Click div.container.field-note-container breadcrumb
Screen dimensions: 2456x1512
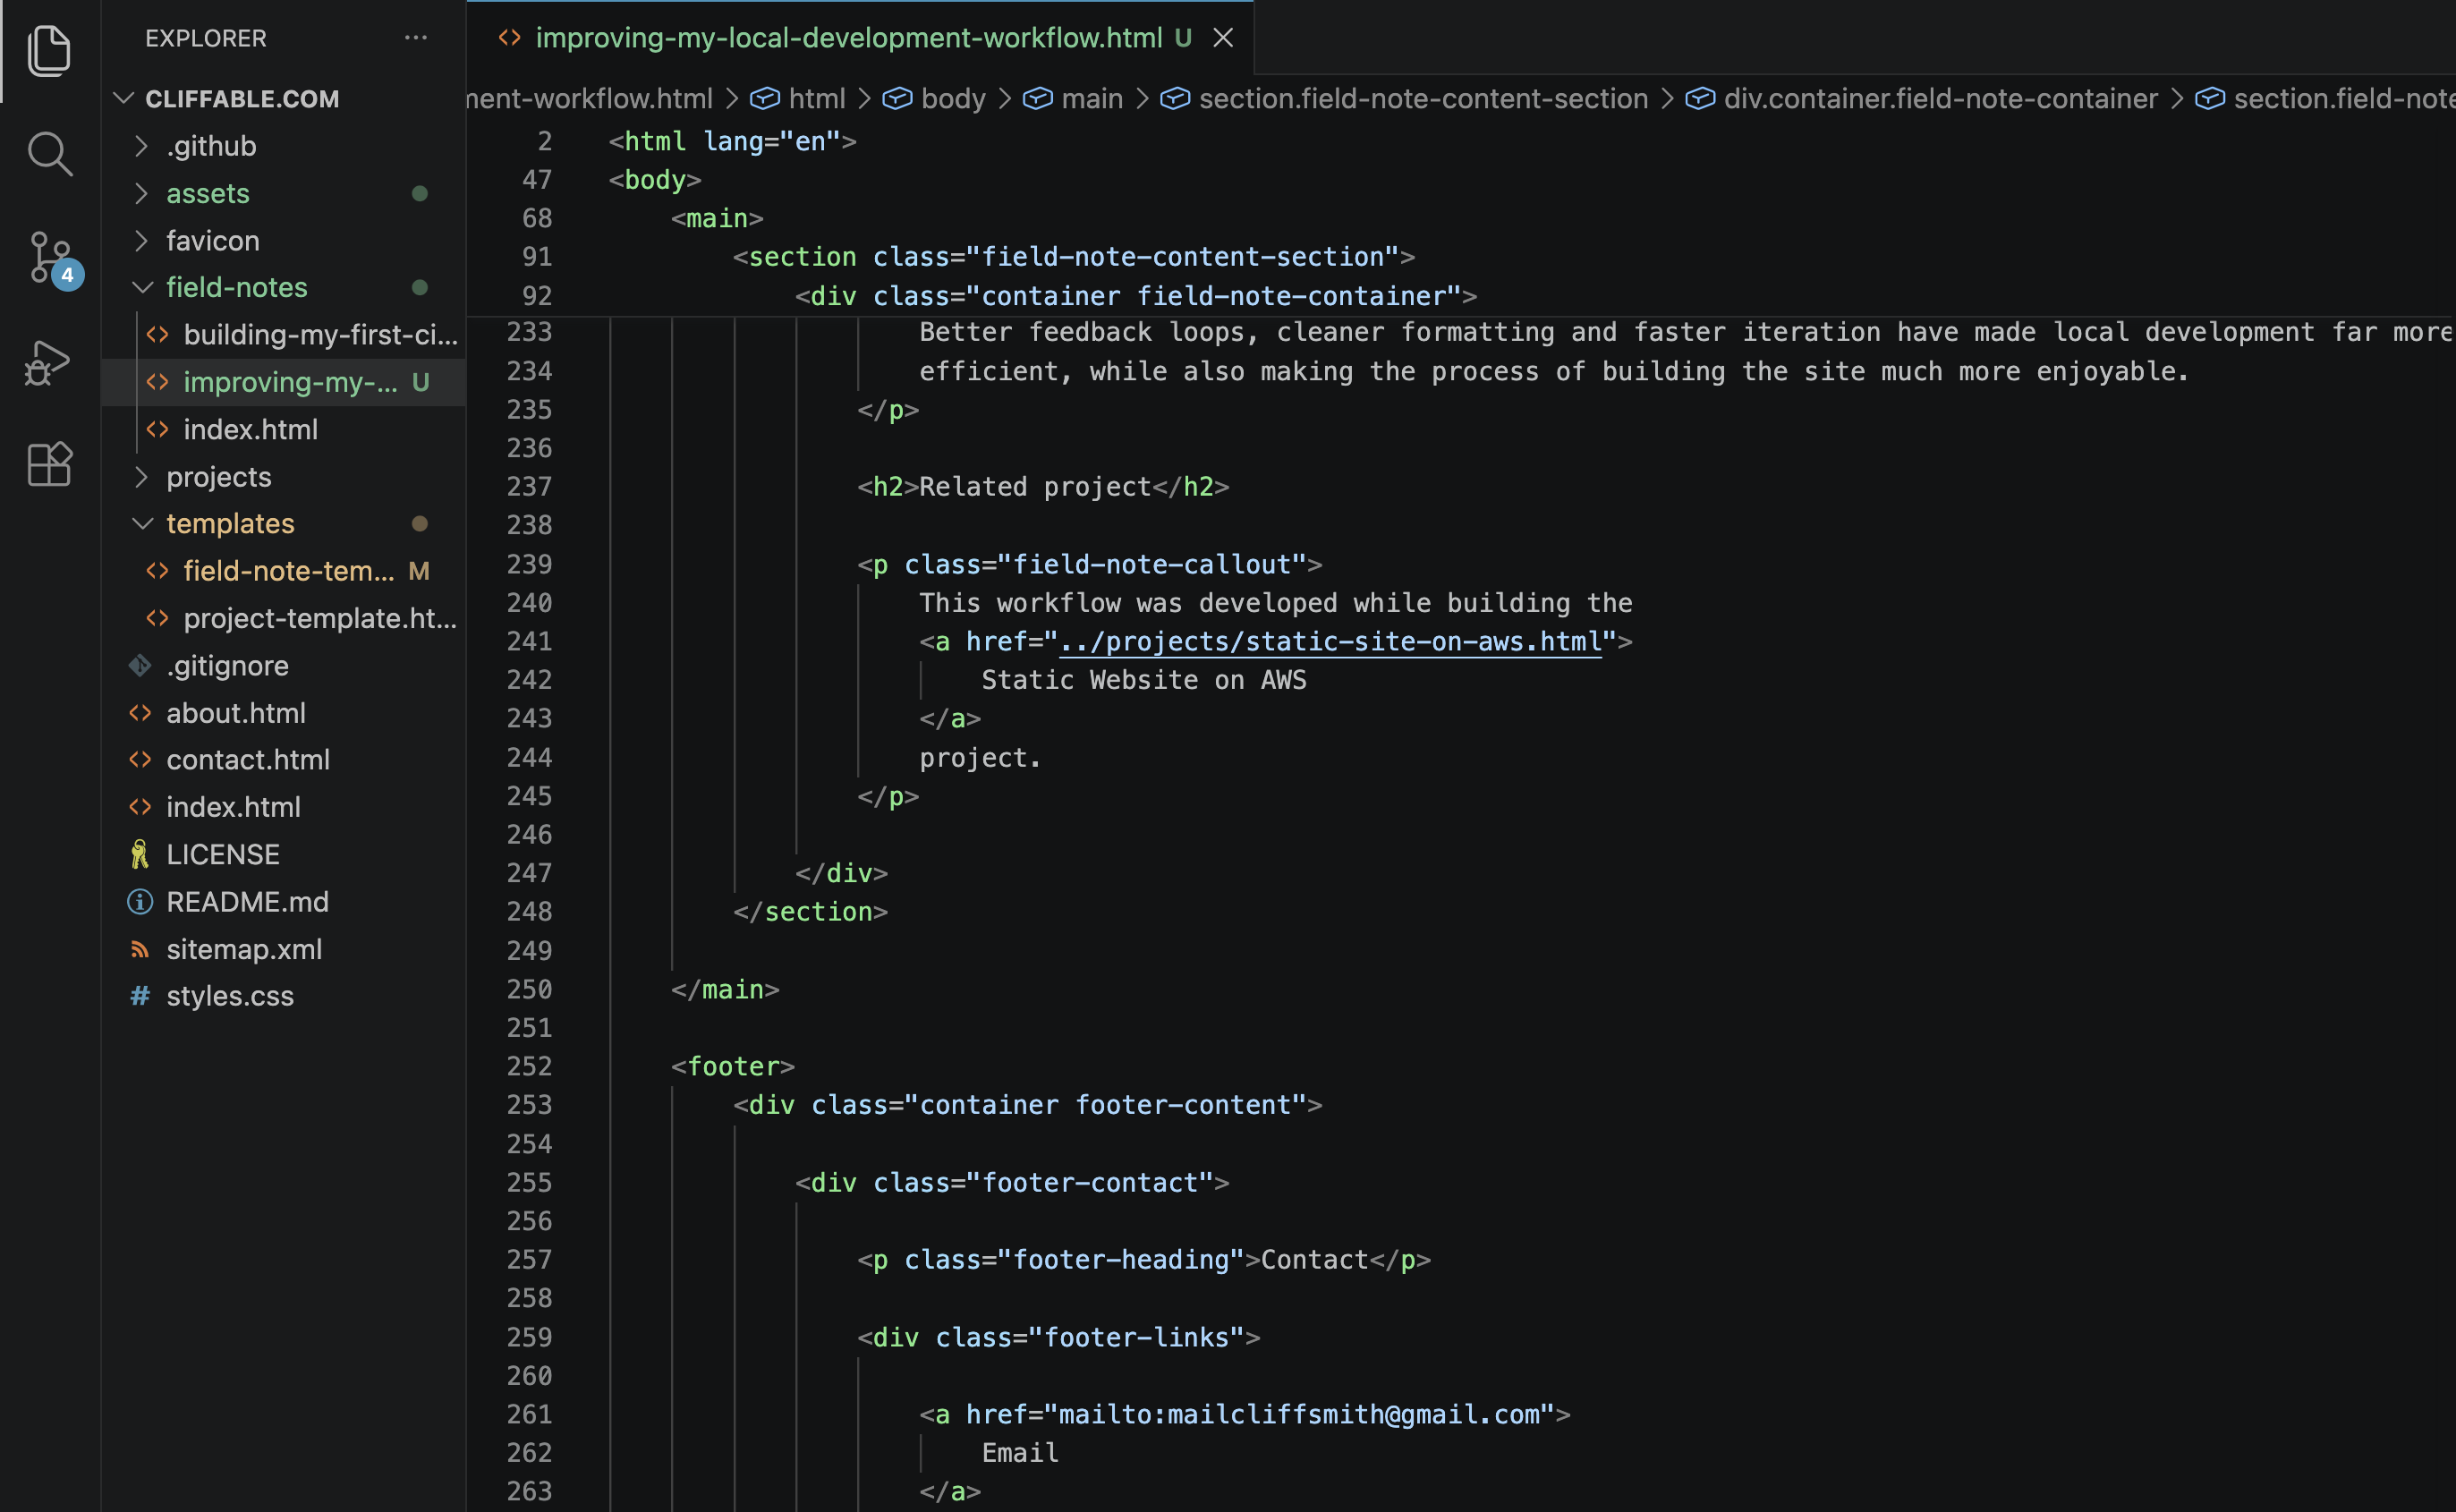click(x=1940, y=98)
